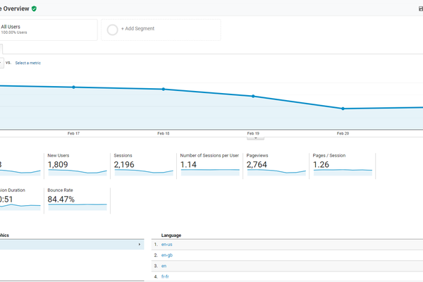Click the Feb 20 axis label
Screen dimensions: 423x282
tap(343, 133)
